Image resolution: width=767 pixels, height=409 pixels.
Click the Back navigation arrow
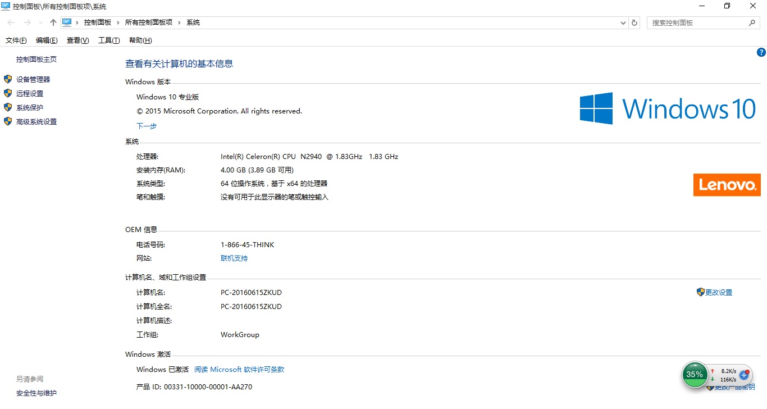click(x=11, y=22)
